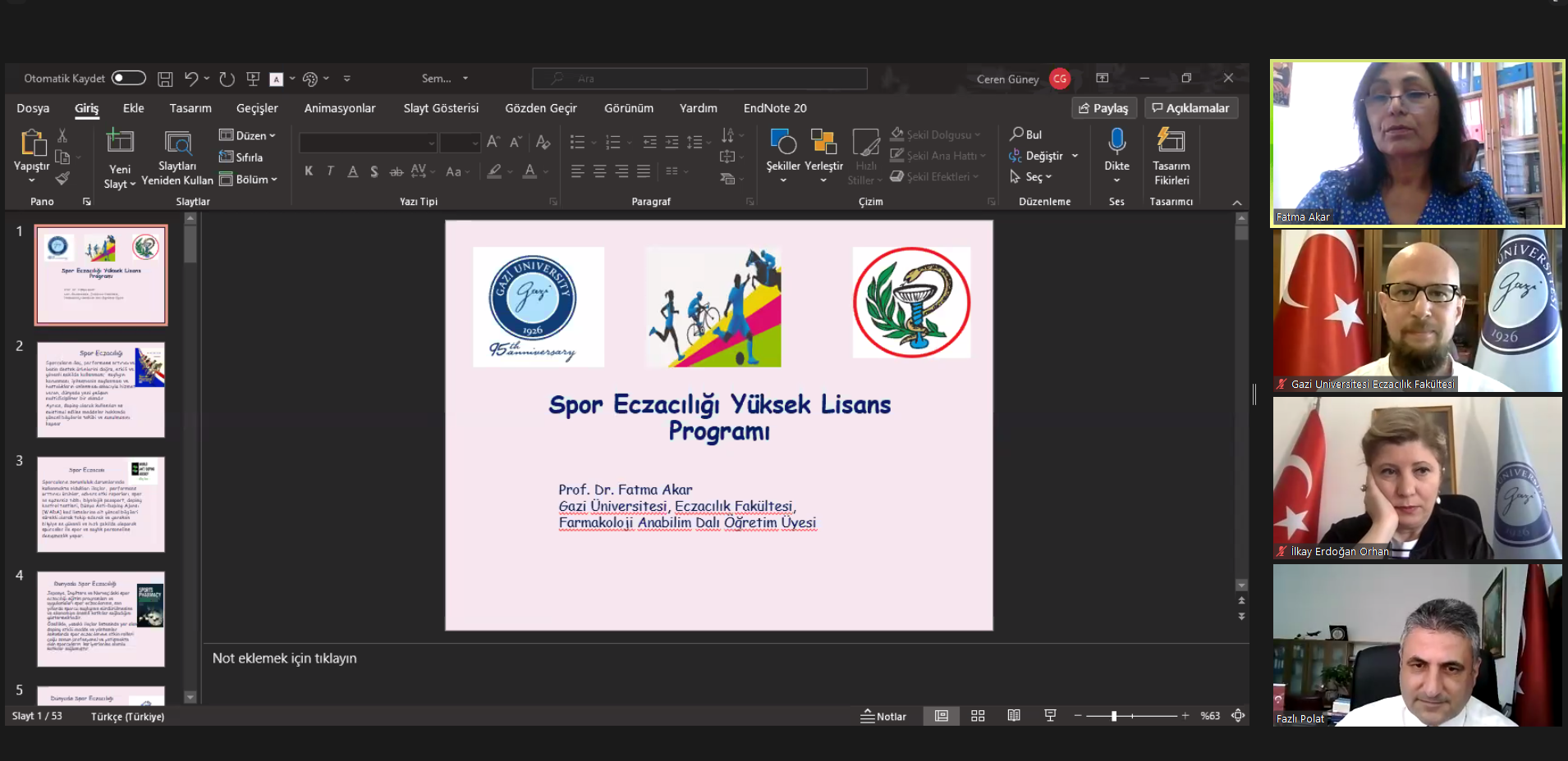The image size is (1568, 761).
Task: Switch to the Geçişler tab
Action: click(257, 108)
